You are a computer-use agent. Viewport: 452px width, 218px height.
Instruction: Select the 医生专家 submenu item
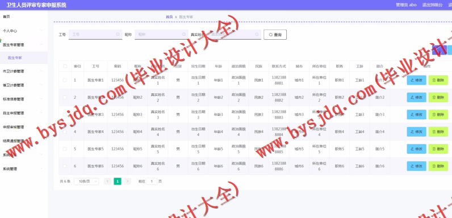[x=24, y=58]
